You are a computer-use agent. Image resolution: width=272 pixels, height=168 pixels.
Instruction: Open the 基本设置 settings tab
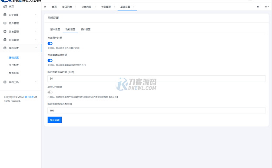tap(55, 29)
